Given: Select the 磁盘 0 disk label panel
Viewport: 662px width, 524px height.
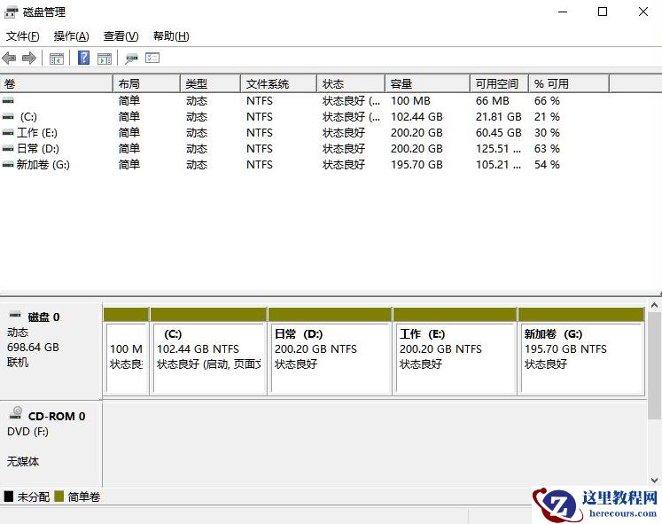Looking at the screenshot, I should click(x=51, y=351).
